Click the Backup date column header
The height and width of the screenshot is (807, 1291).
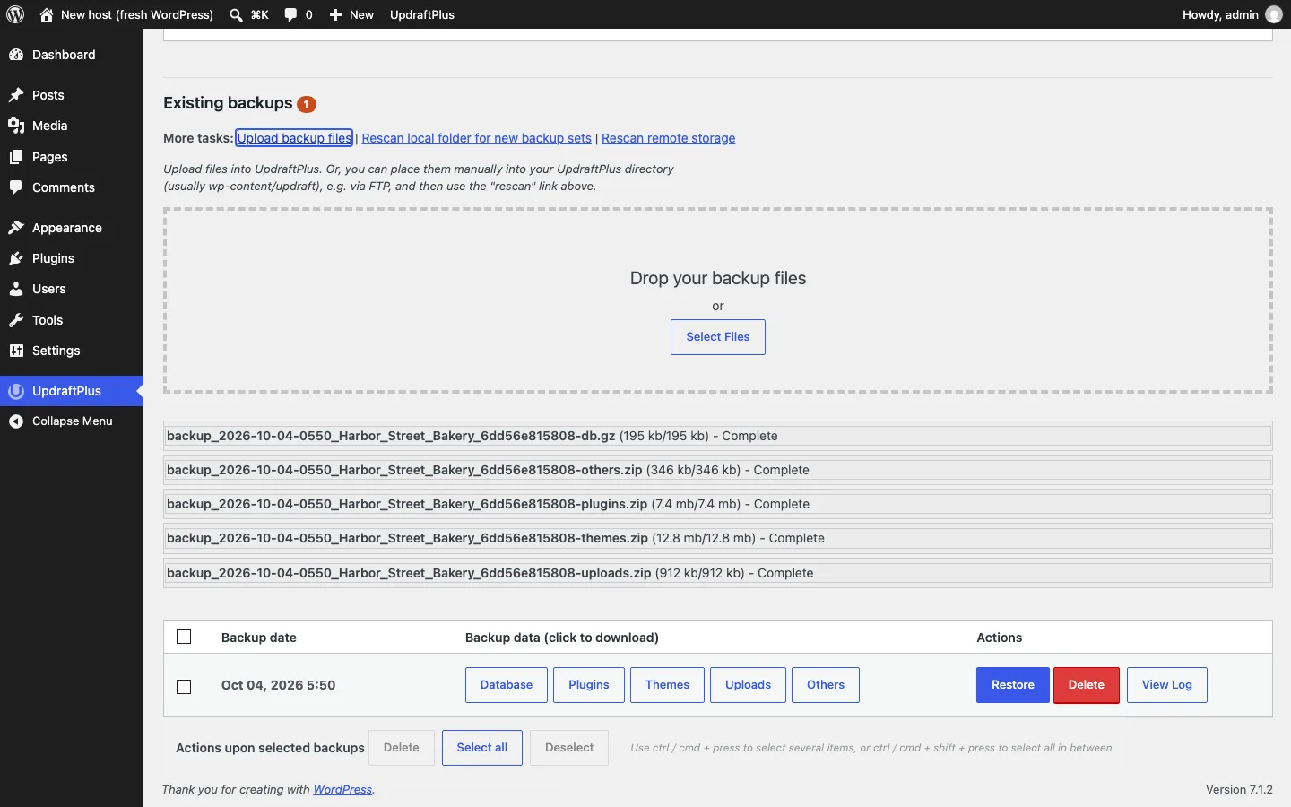[259, 638]
